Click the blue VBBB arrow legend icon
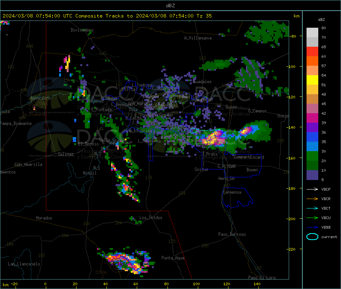Viewport: 341px width, 289px height. point(312,227)
